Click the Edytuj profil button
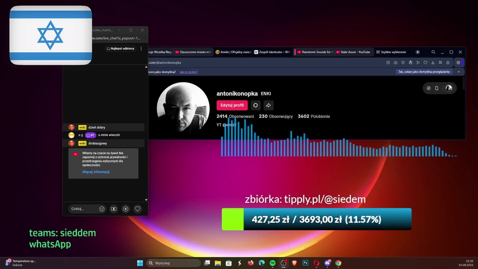 pyautogui.click(x=232, y=105)
